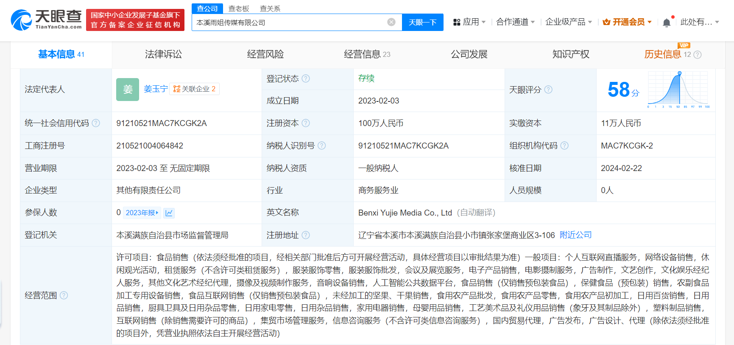Open the 天眼评分 distribution chart
The width and height of the screenshot is (734, 345).
678,89
